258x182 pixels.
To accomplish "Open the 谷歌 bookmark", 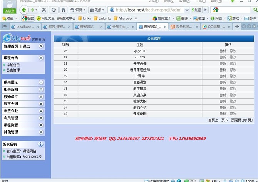I will click(28, 18).
